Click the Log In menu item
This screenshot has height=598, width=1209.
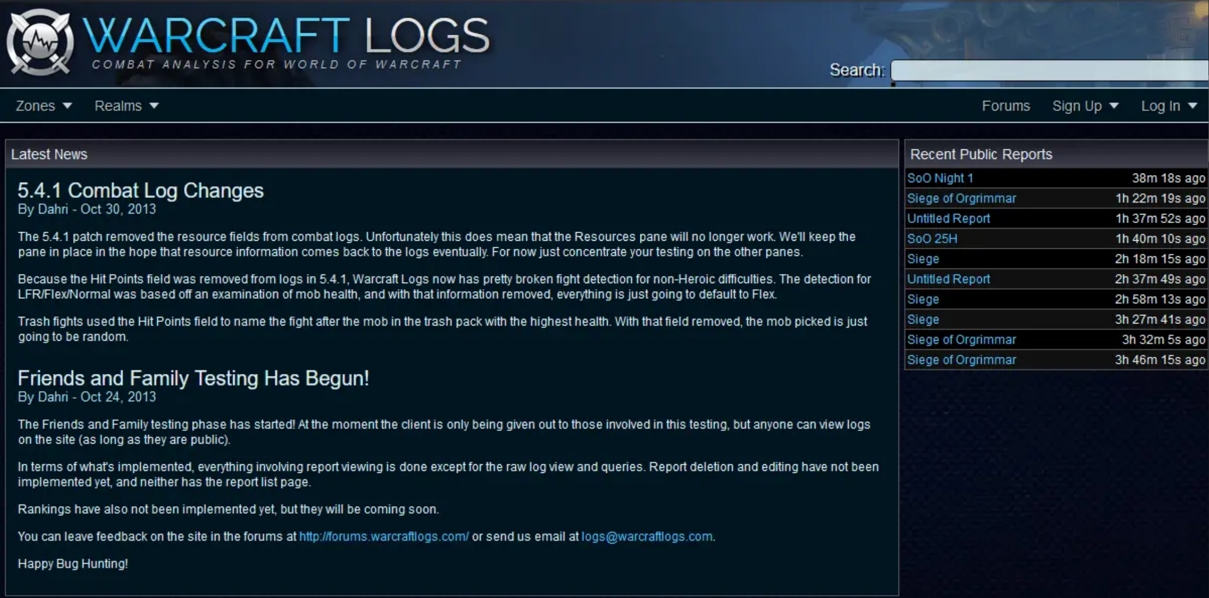(1163, 107)
